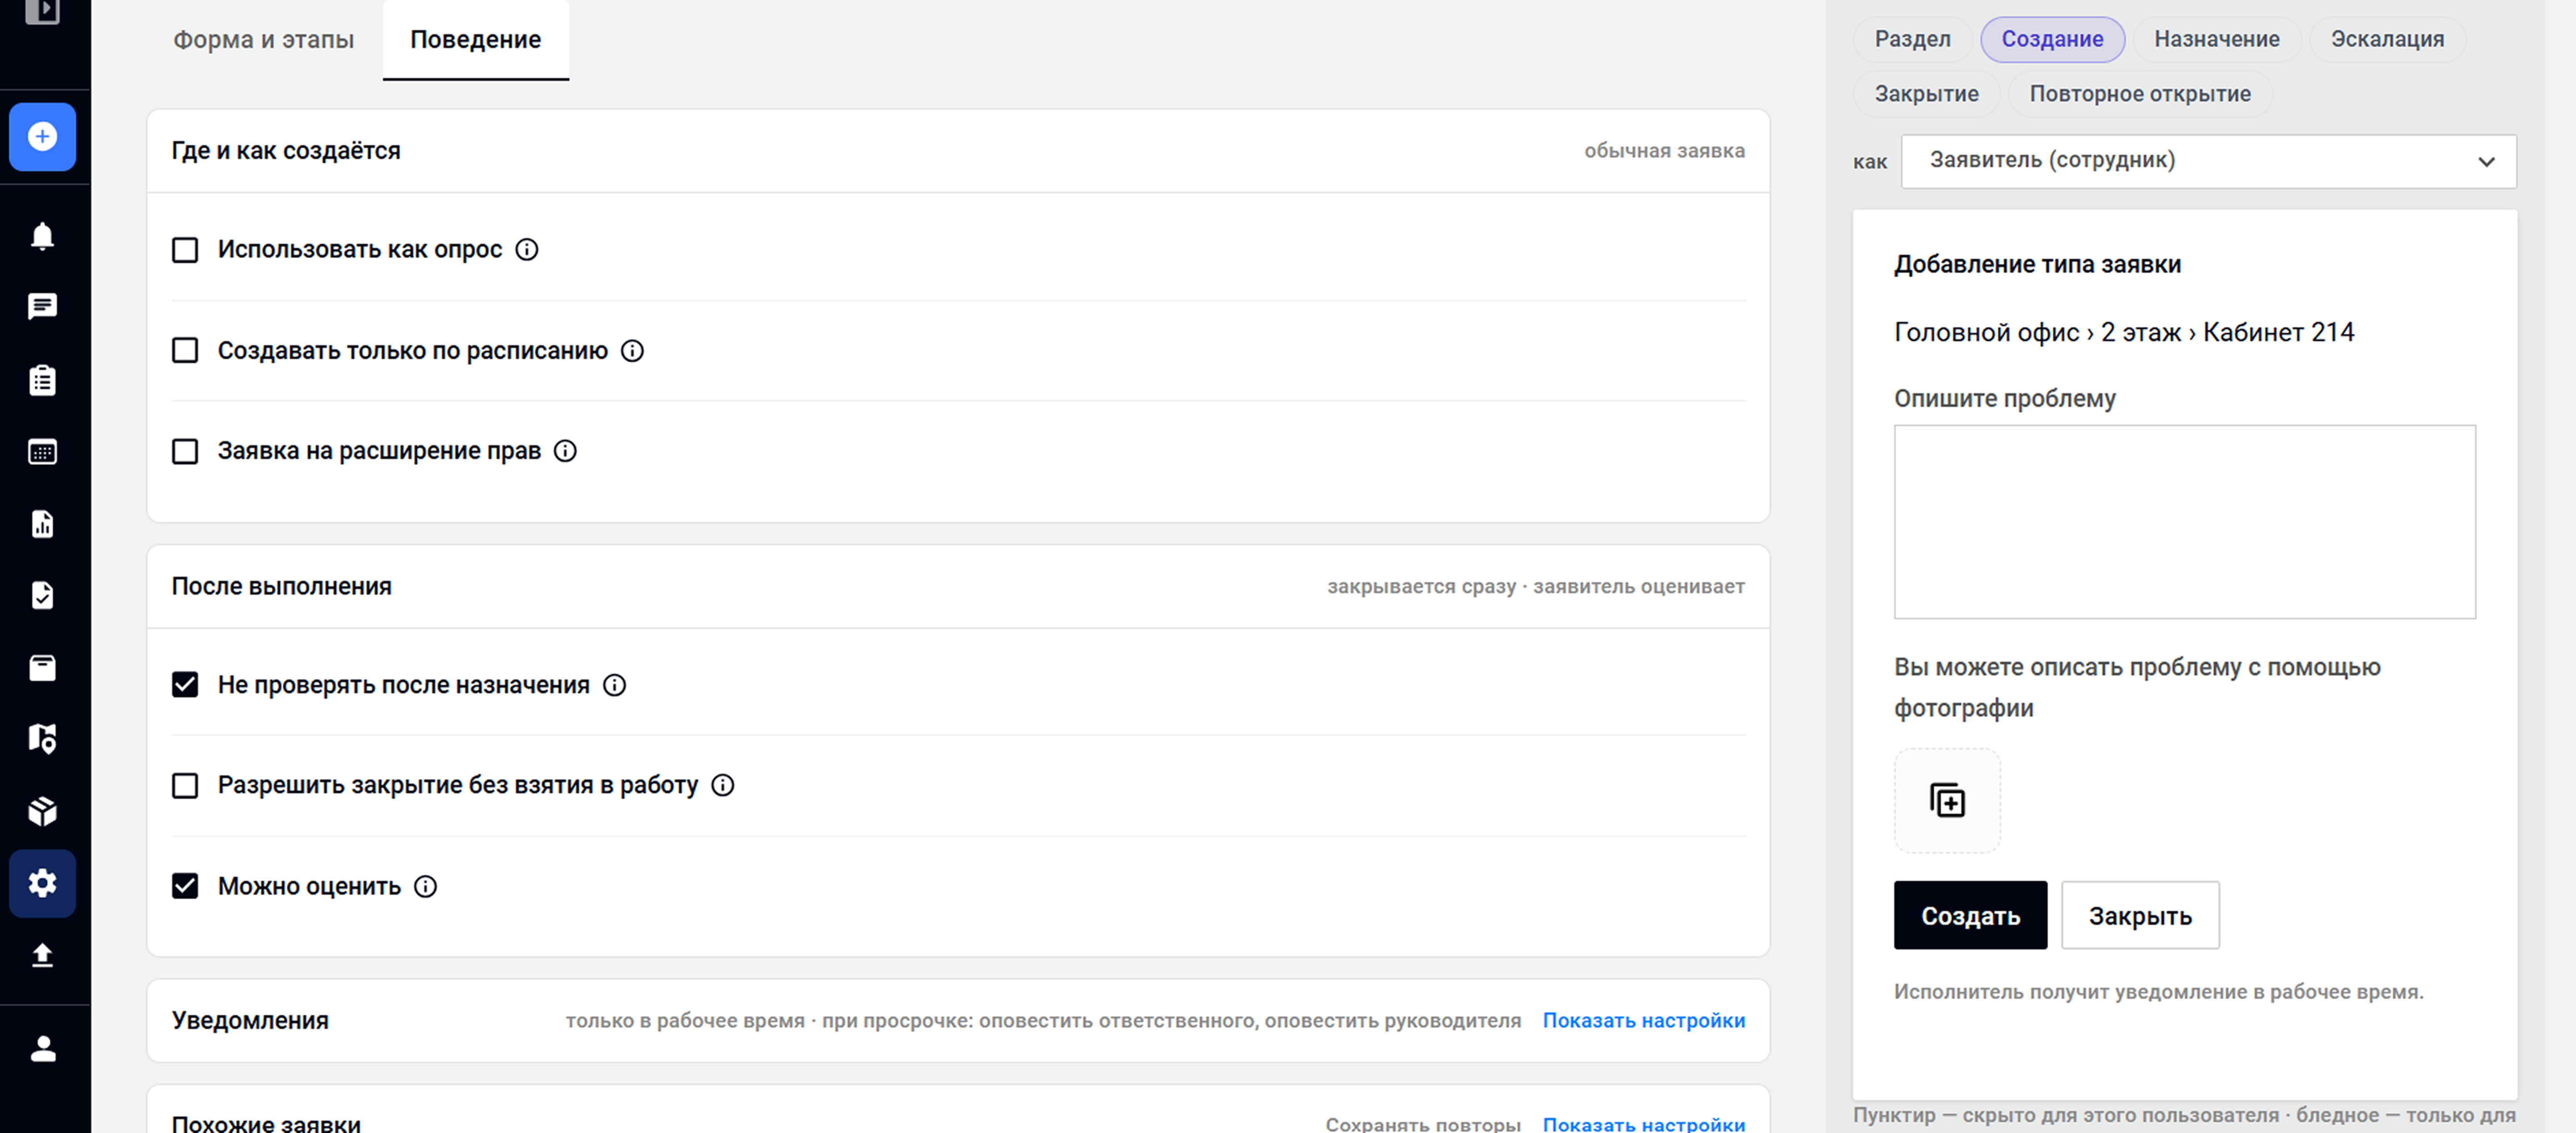
Task: Untick 'Можно оценить' checkbox
Action: (185, 886)
